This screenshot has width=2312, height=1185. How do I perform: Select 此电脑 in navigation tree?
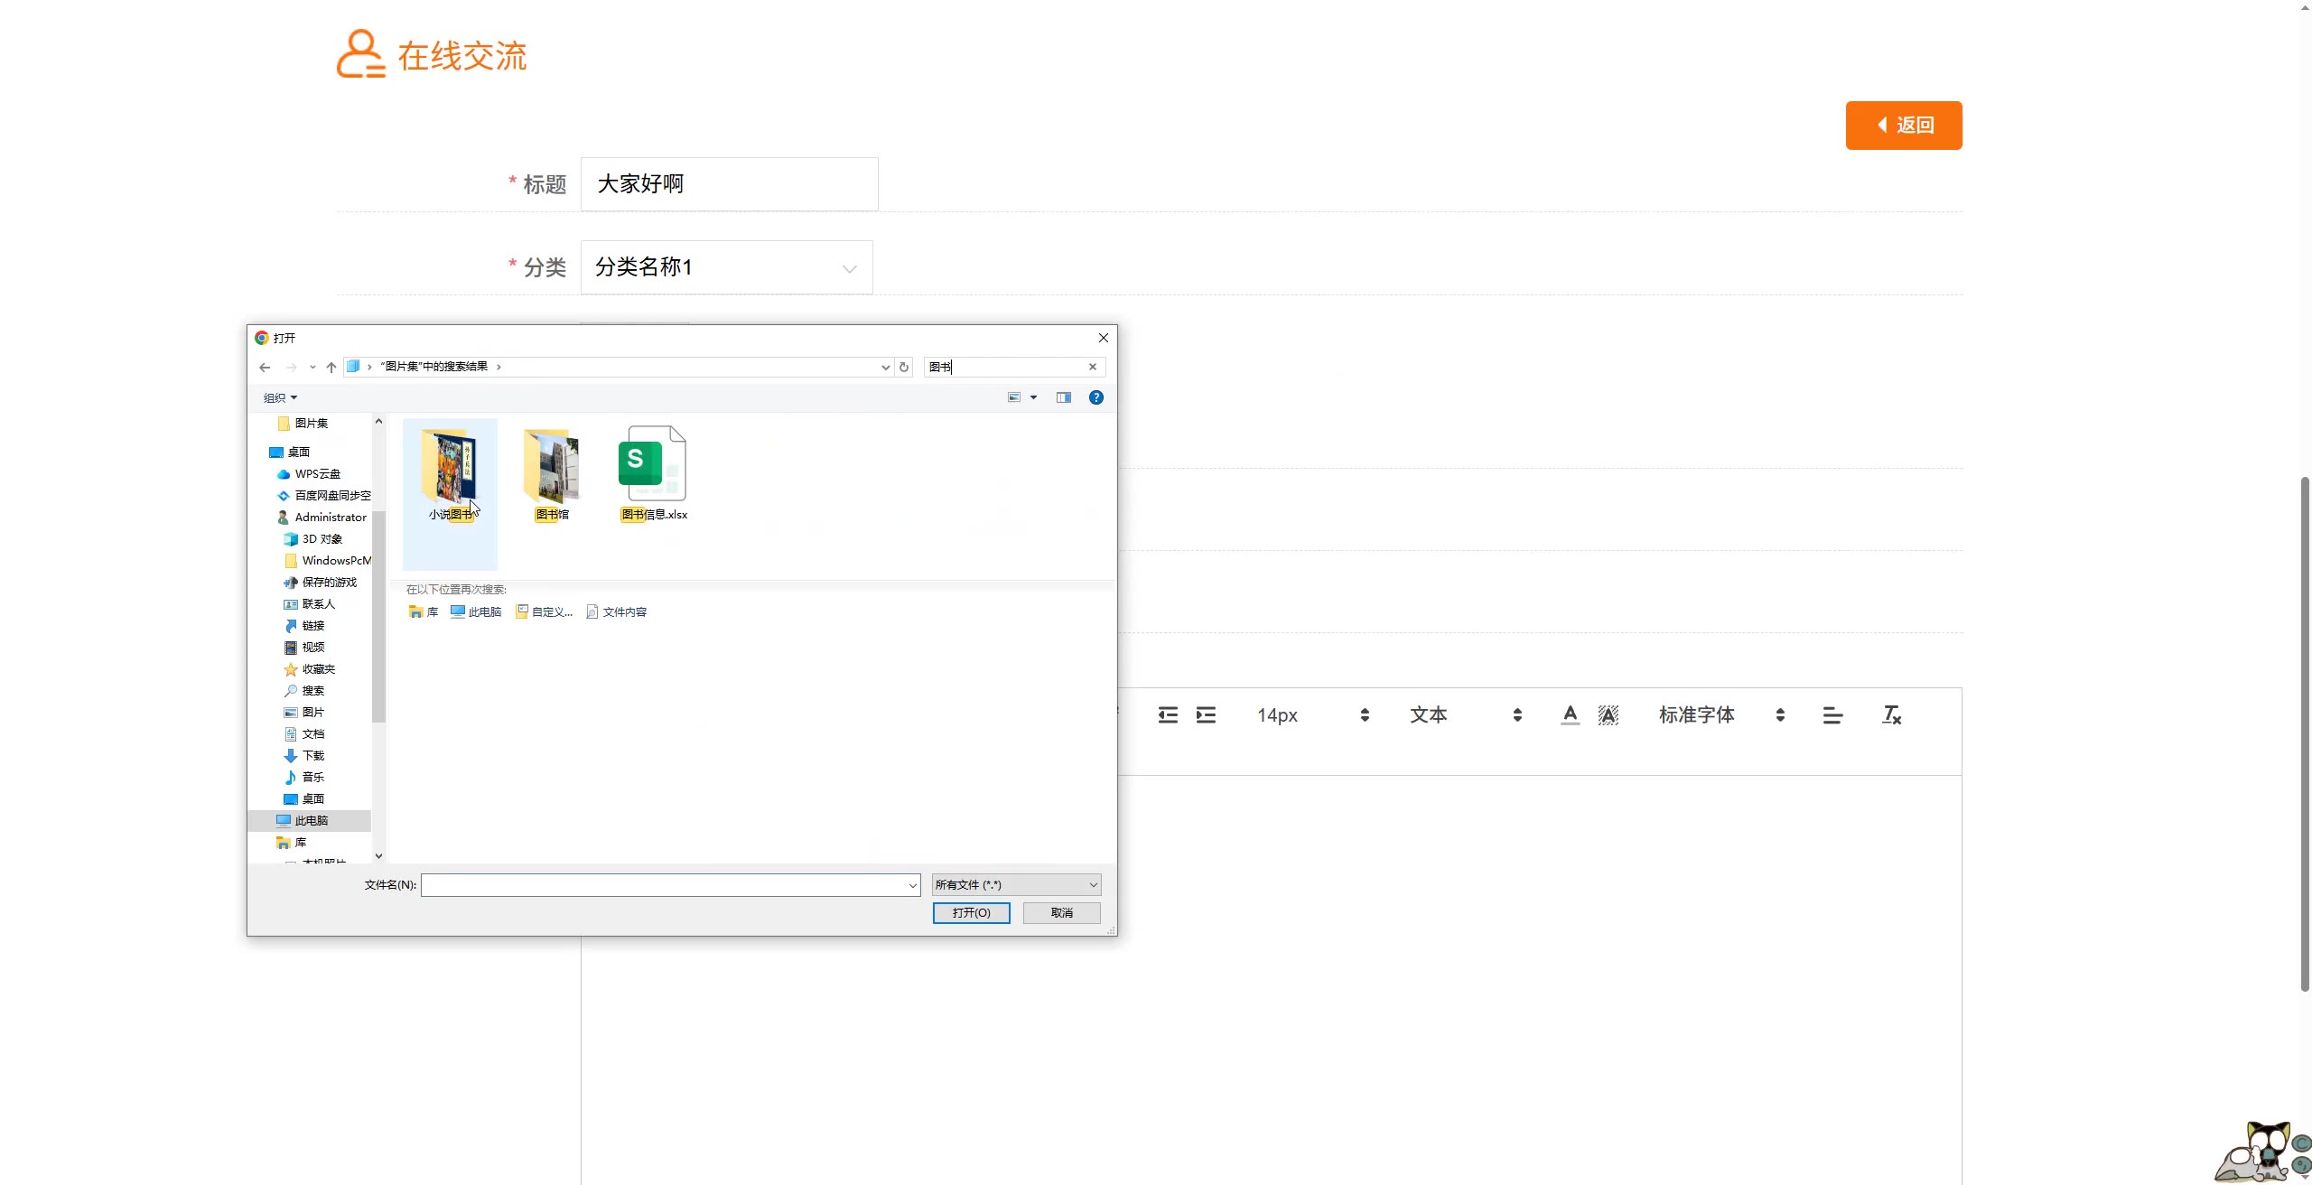pyautogui.click(x=311, y=820)
